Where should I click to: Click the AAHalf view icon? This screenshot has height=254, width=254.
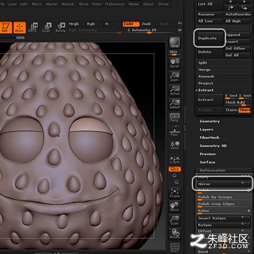[175, 104]
